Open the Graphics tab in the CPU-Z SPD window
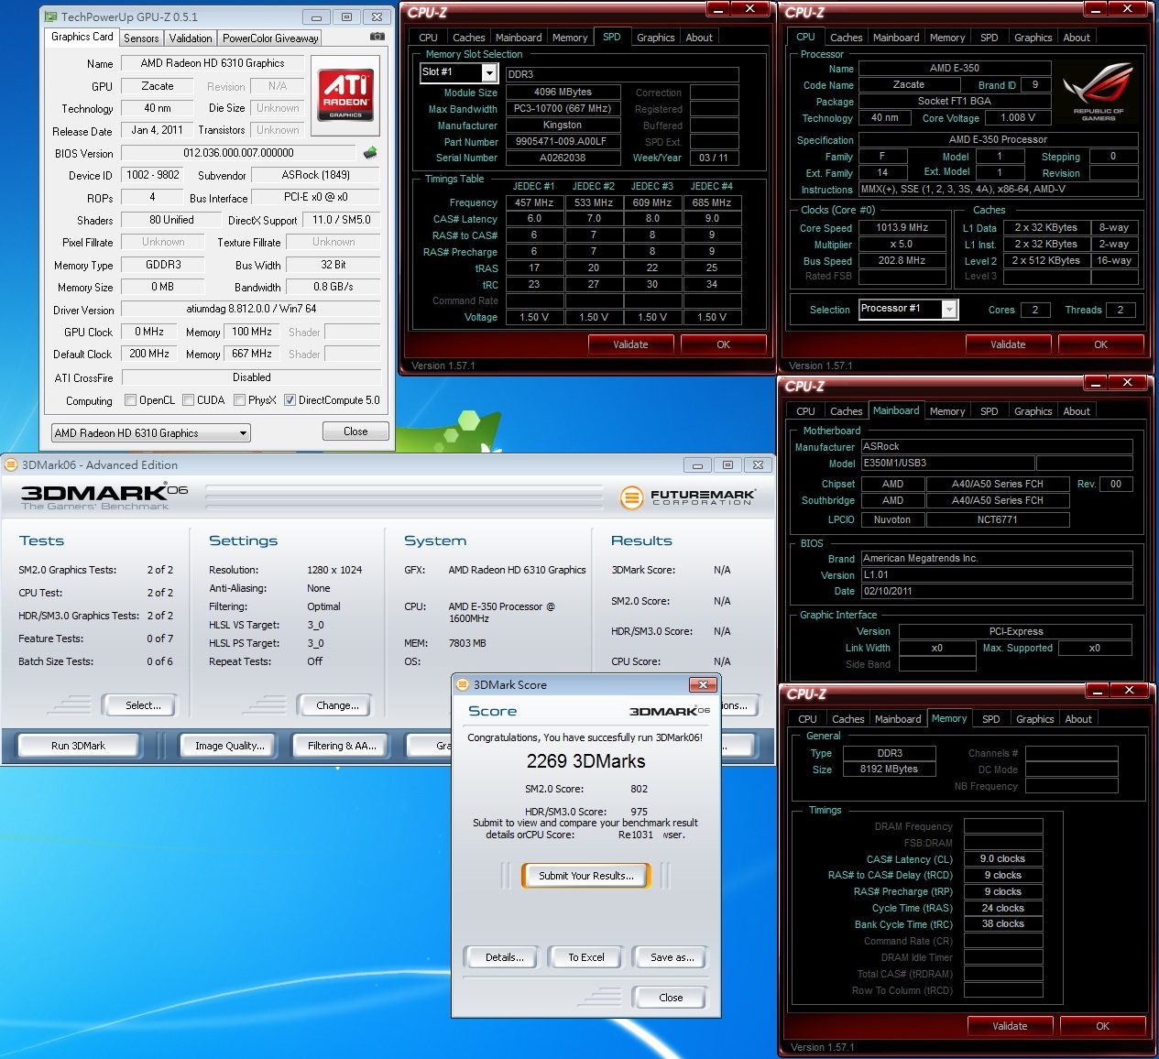This screenshot has height=1059, width=1159. (x=656, y=38)
